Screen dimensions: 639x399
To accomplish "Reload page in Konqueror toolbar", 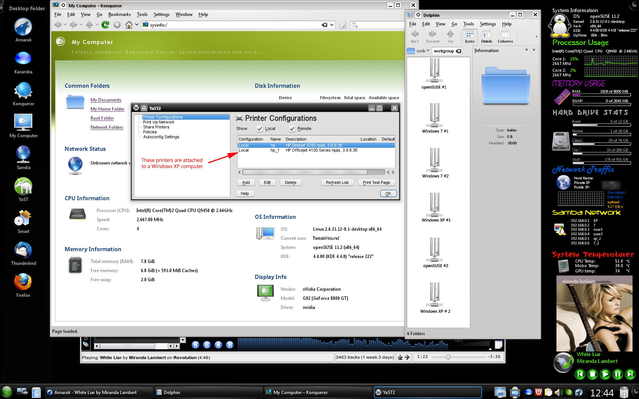I will (105, 25).
